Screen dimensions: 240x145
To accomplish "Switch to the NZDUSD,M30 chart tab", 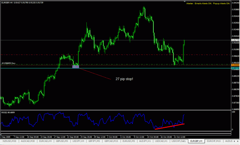I will 10,141.
